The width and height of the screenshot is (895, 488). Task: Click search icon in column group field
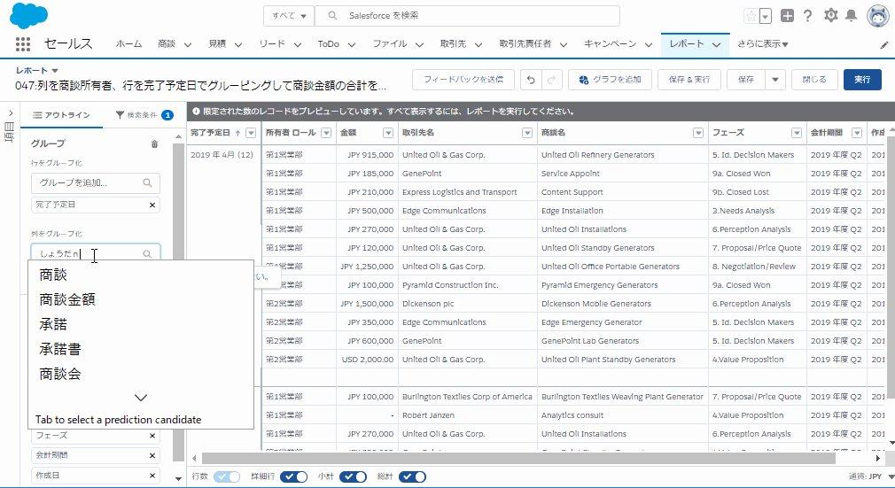(147, 254)
